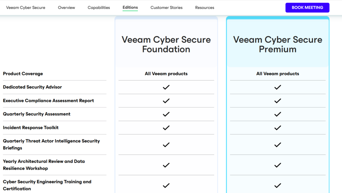Screen dimensions: 342x193
Task: Select the Veeam Cyber Secure Foundation heading
Action: click(x=166, y=44)
